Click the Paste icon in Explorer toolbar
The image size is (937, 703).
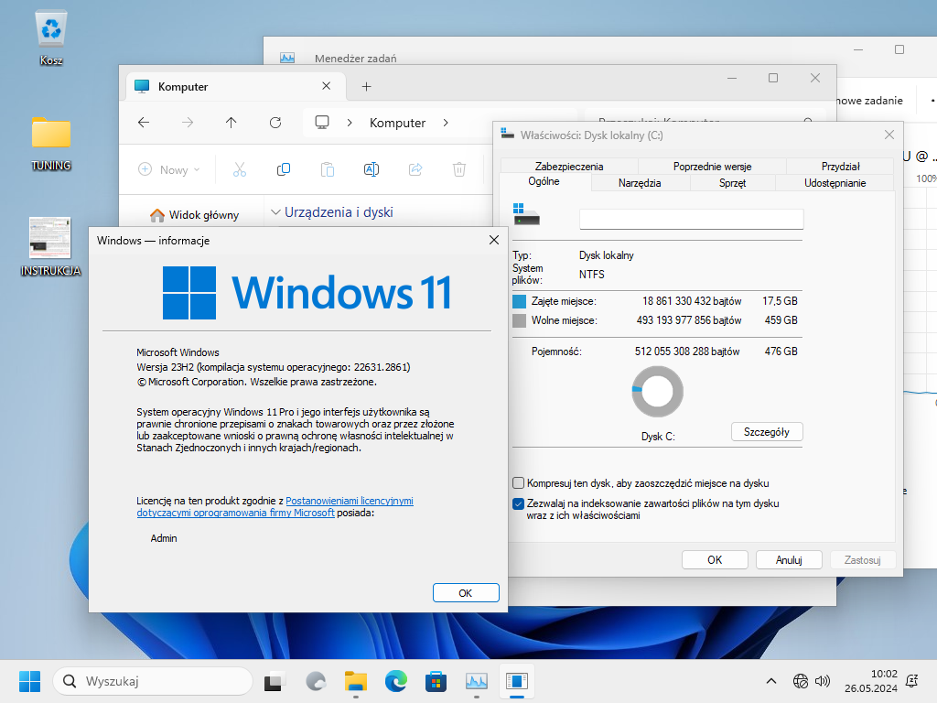pos(328,169)
